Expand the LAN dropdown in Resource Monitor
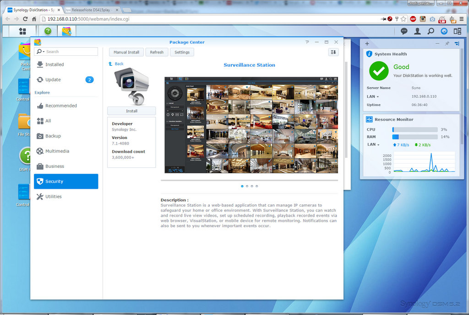The width and height of the screenshot is (469, 315). pyautogui.click(x=374, y=144)
